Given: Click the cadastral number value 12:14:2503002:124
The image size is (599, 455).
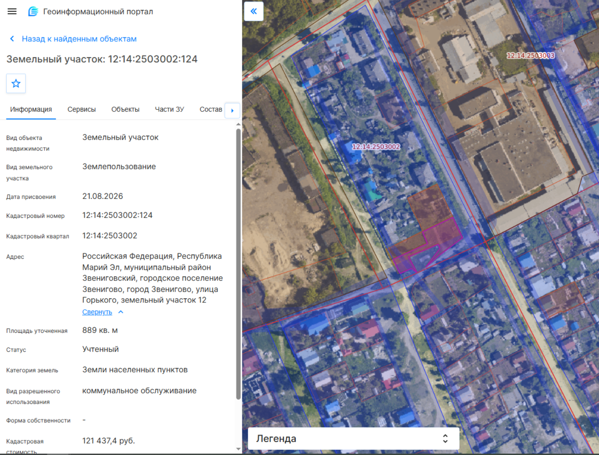Looking at the screenshot, I should [x=117, y=215].
